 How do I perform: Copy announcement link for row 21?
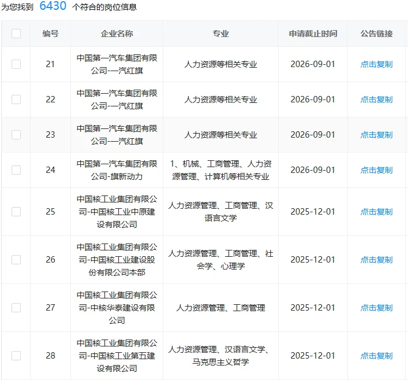(376, 64)
